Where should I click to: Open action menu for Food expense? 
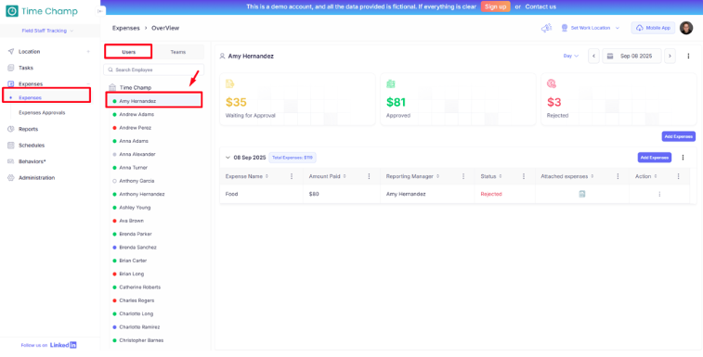[659, 195]
